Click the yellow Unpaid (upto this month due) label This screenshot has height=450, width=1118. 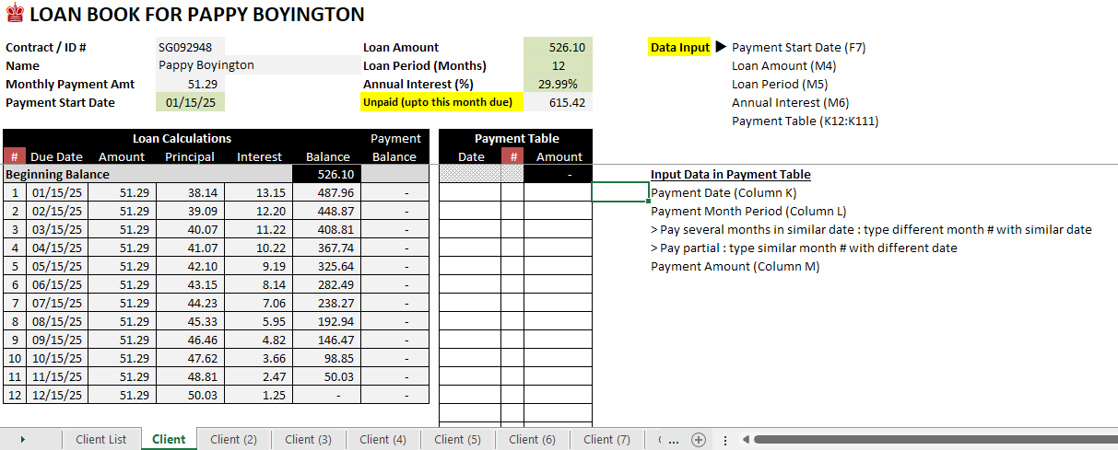click(x=441, y=102)
